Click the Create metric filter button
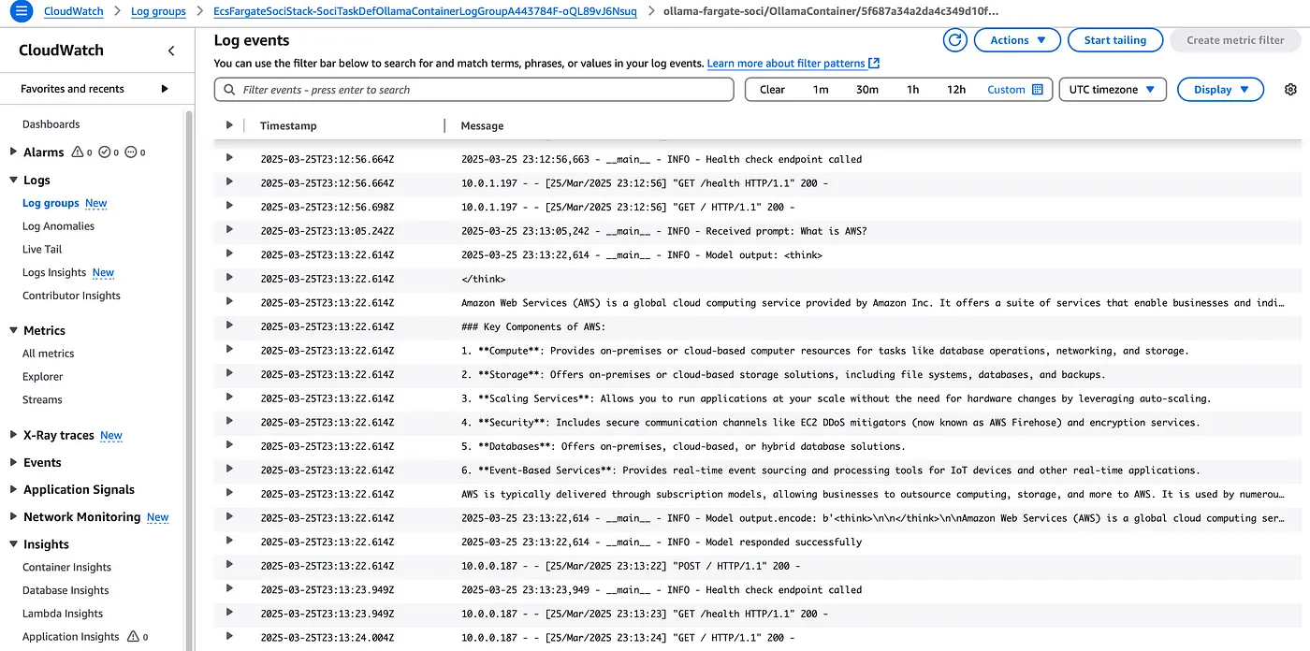Screen dimensions: 1310x651 1235,40
